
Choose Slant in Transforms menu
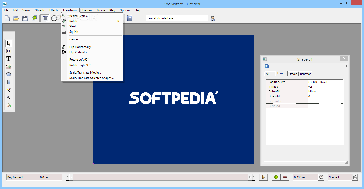pyautogui.click(x=92, y=26)
